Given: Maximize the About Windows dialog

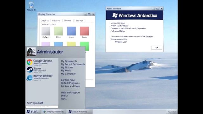Looking at the screenshot, I should click(x=157, y=9).
